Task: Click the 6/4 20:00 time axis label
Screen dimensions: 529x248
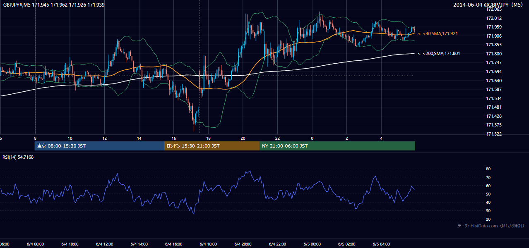Action: (243, 244)
